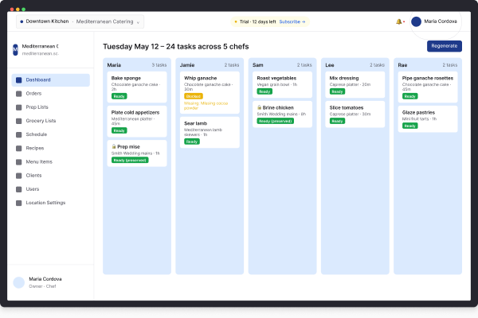Select the Glaze pastries task title

418,113
